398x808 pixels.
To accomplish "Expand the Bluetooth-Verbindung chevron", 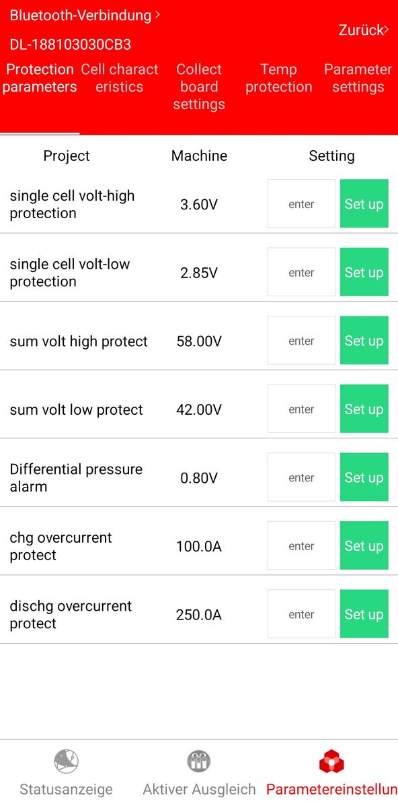I will point(157,14).
